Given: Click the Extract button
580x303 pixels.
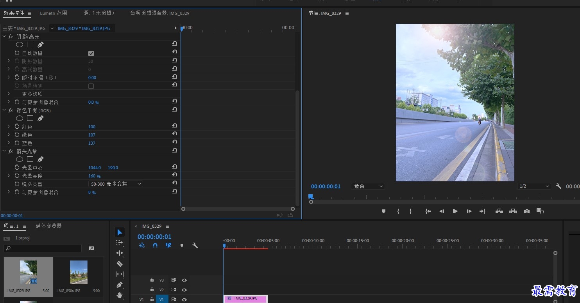Looking at the screenshot, I should pos(513,211).
